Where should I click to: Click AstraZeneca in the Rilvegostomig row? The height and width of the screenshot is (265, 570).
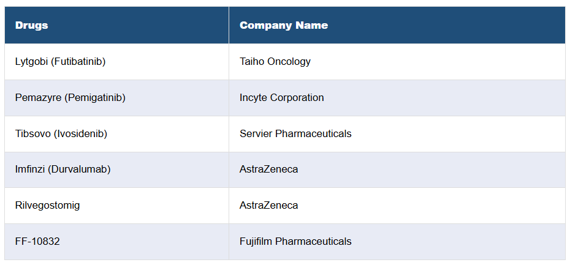(x=269, y=205)
